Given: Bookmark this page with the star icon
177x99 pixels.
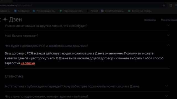Looking at the screenshot, I should pos(164,5).
